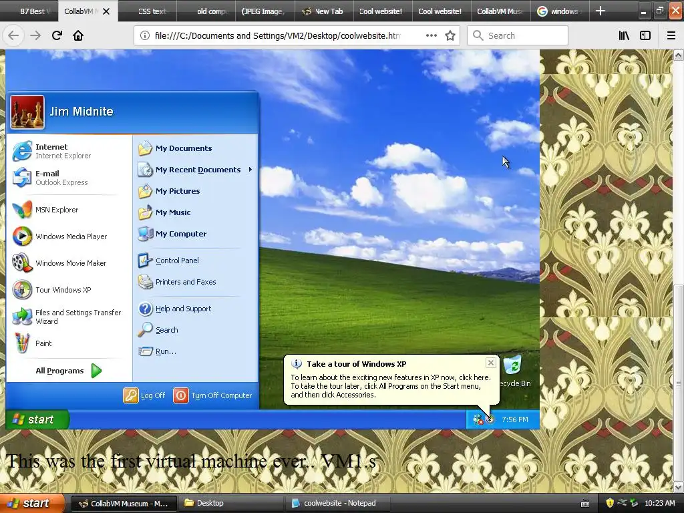Click the security shield tray icon

610,504
